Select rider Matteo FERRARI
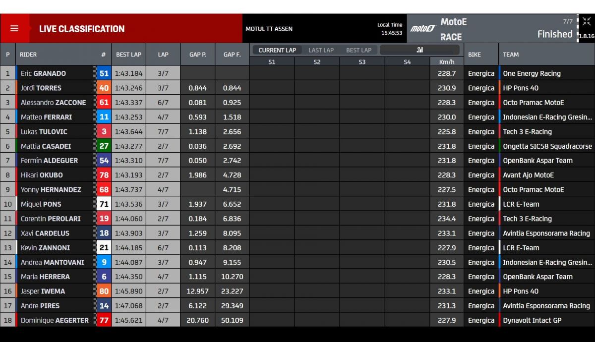The width and height of the screenshot is (595, 342). click(x=46, y=117)
